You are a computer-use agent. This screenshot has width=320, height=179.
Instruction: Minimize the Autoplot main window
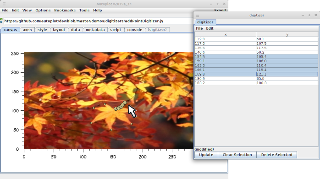coord(211,4)
